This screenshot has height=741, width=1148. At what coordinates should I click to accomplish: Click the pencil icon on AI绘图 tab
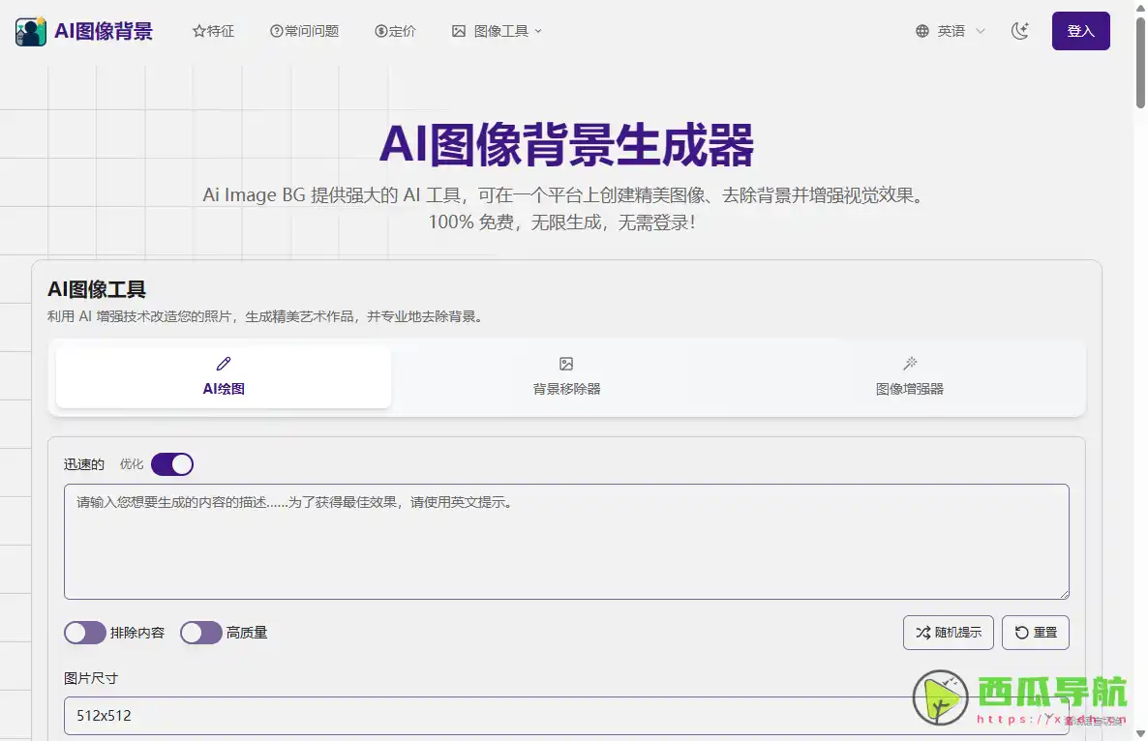(224, 364)
